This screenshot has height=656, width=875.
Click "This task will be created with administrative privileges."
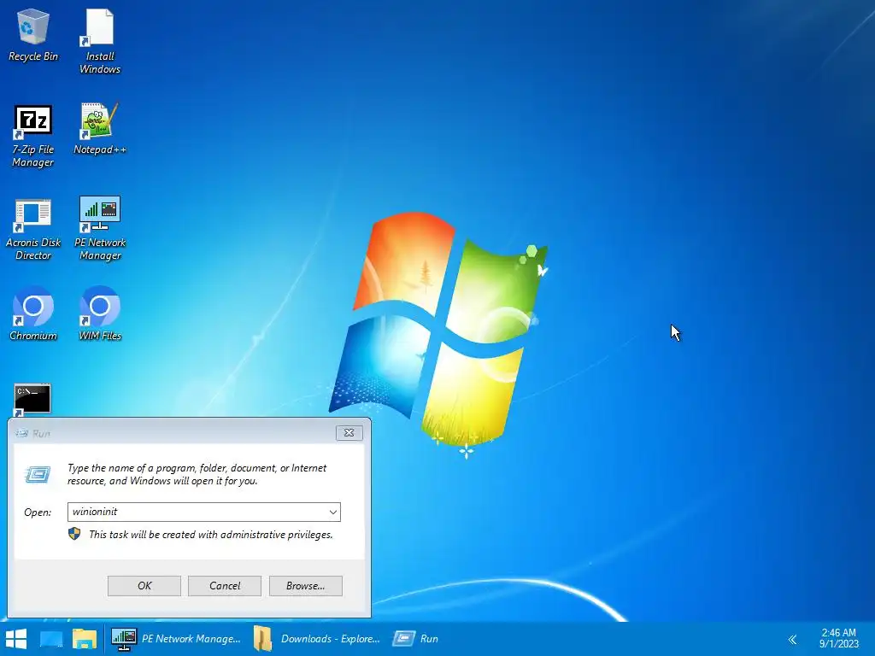click(211, 535)
